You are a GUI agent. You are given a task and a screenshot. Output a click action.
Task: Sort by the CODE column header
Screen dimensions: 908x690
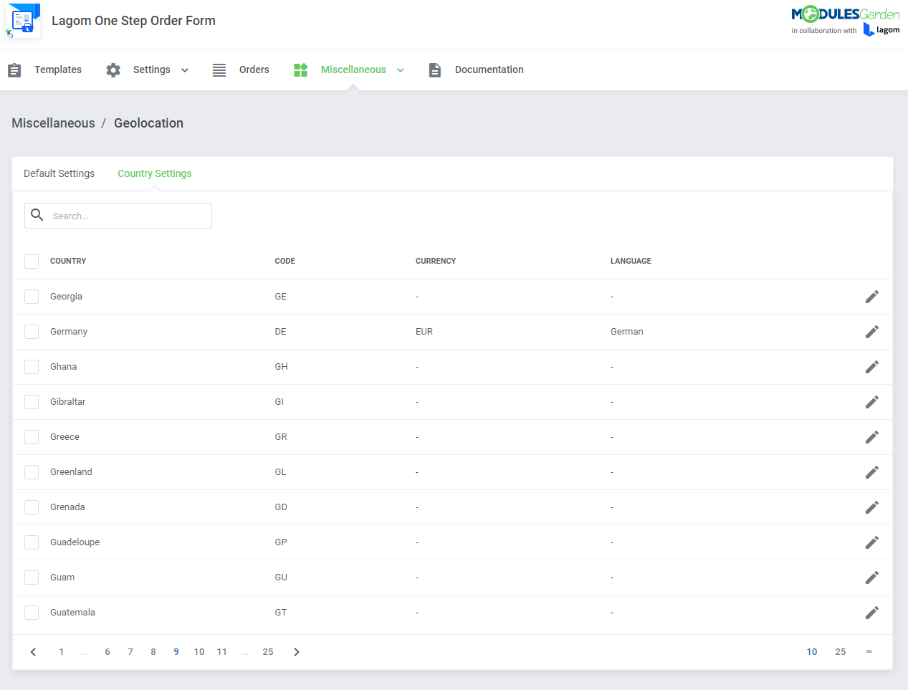[x=285, y=262]
